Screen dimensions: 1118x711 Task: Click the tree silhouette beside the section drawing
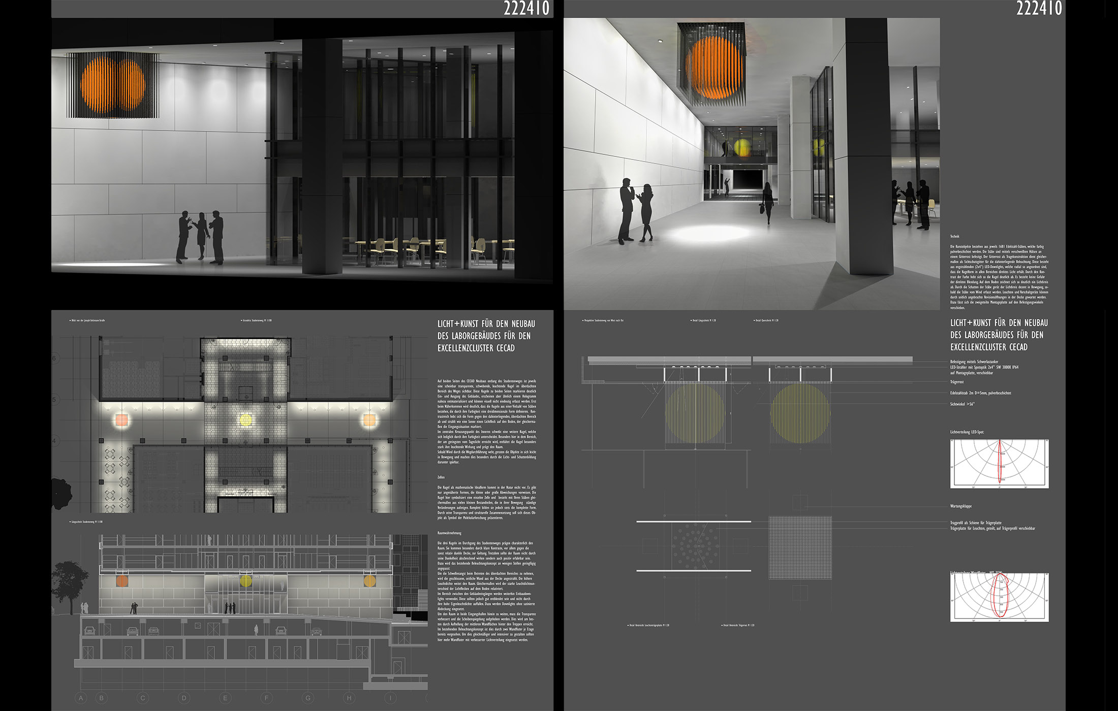point(69,582)
